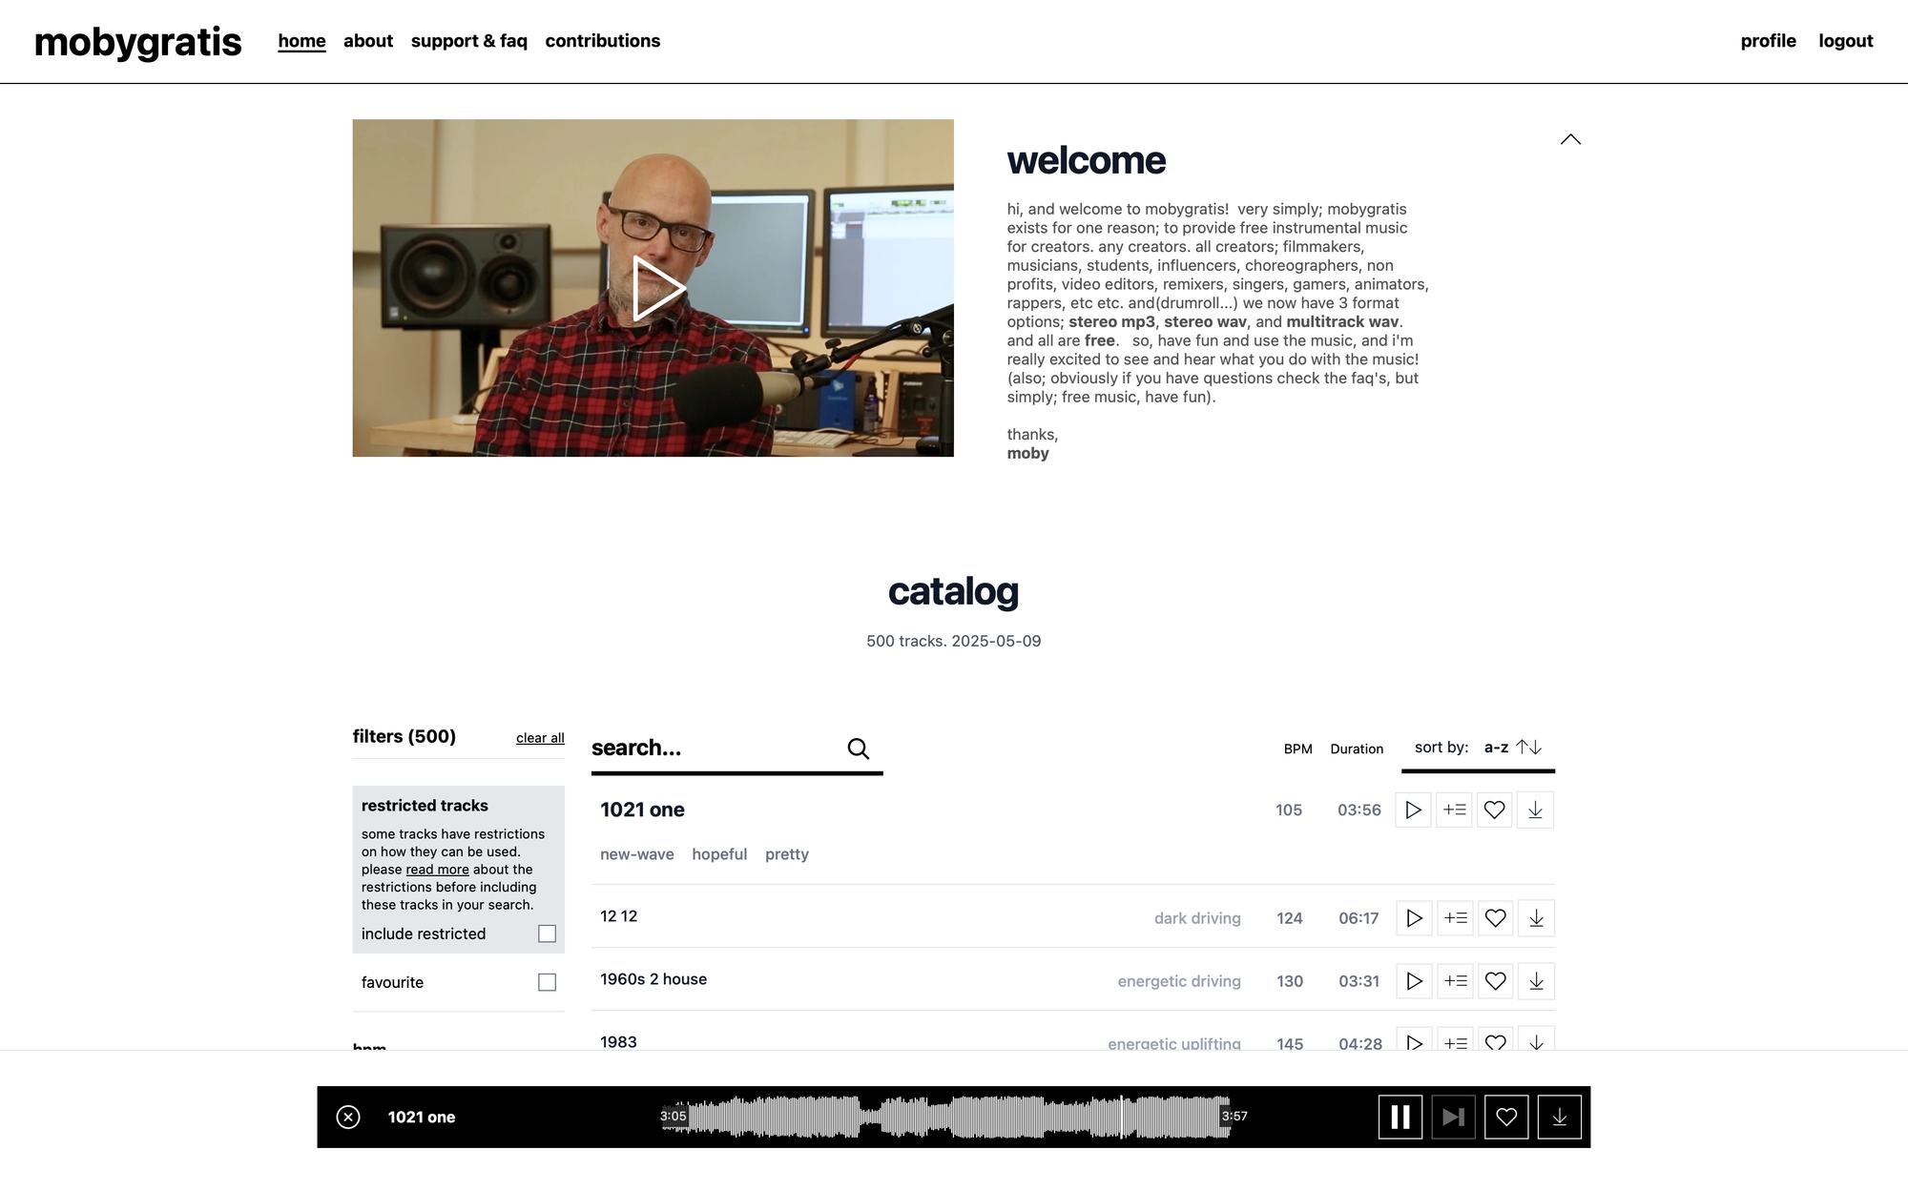Add 12 12 to playlist
Image resolution: width=1908 pixels, height=1190 pixels.
[x=1455, y=918]
